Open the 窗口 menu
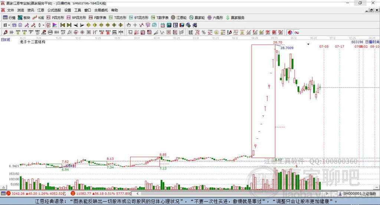The width and height of the screenshot is (380, 205). click(x=88, y=10)
